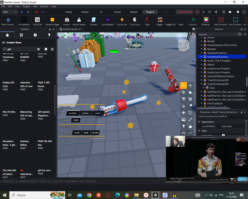Open the Test mode dropdown
248x199 pixels.
click(9, 12)
